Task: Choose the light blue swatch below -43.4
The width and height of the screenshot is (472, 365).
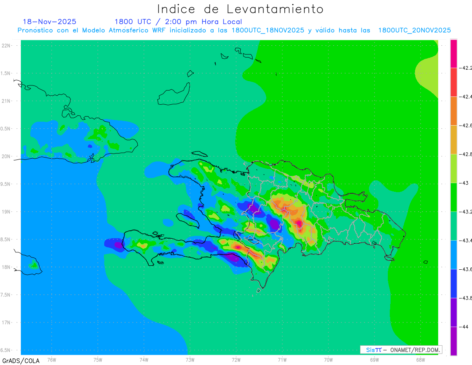Action: [x=454, y=255]
